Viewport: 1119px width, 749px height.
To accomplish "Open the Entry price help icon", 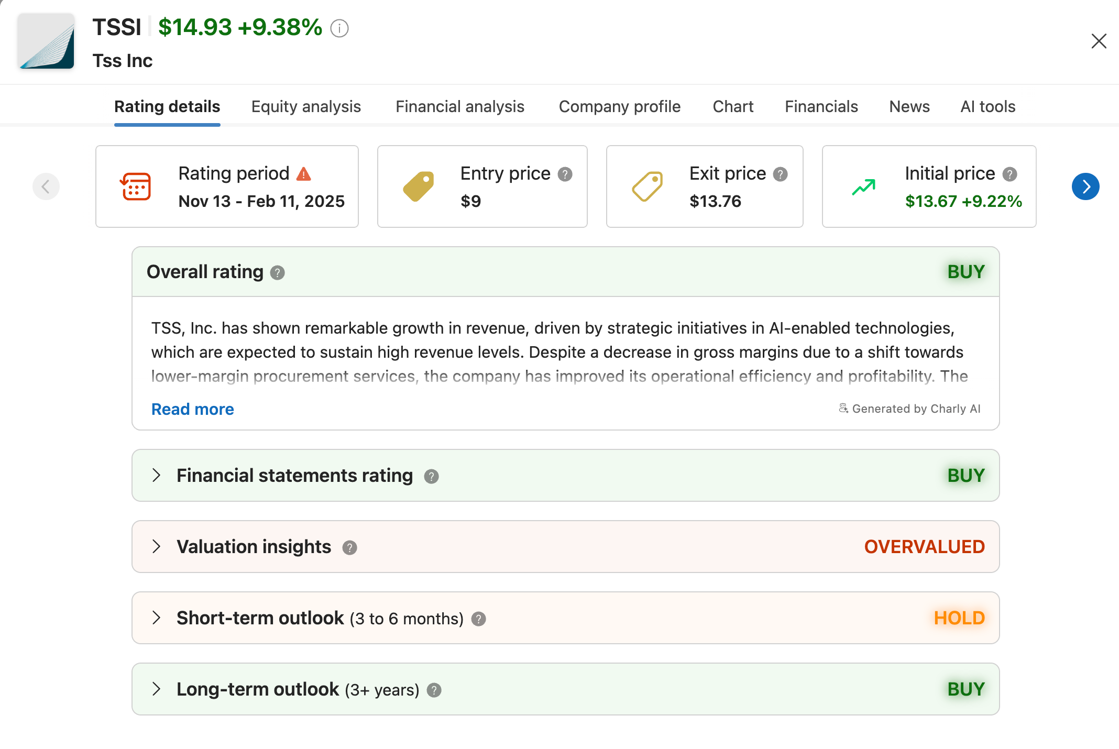I will 565,174.
